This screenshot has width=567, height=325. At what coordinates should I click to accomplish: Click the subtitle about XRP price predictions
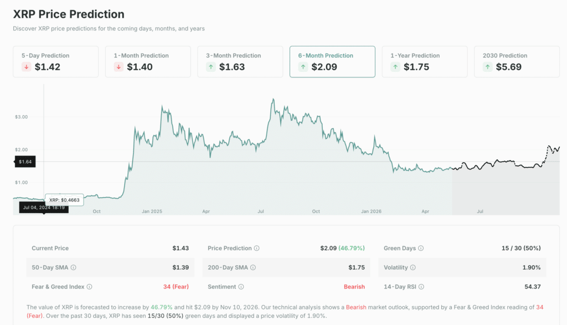tap(109, 29)
